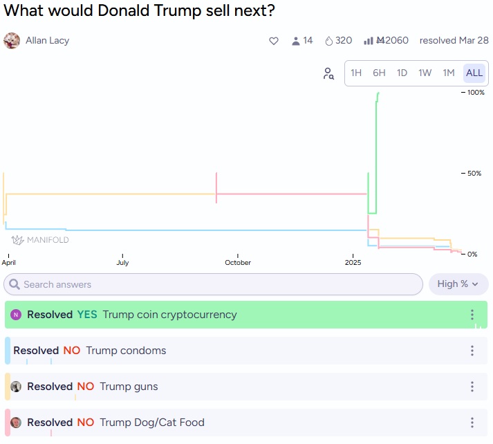Screen dimensions: 493x444
Task: Select the 6H time range
Action: click(x=379, y=73)
